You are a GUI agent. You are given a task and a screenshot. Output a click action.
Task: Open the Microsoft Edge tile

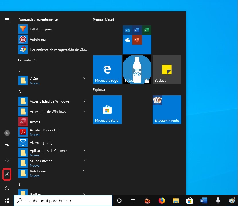[107, 70]
